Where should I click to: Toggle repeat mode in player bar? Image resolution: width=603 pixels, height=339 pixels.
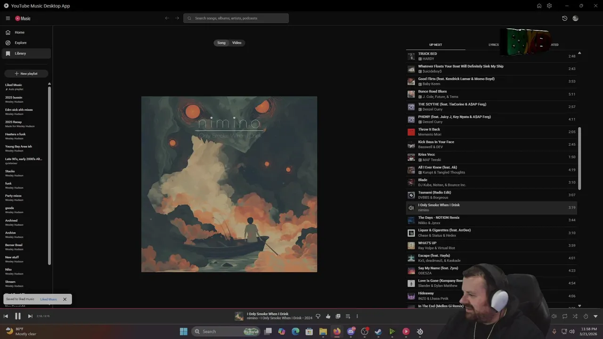click(x=564, y=316)
